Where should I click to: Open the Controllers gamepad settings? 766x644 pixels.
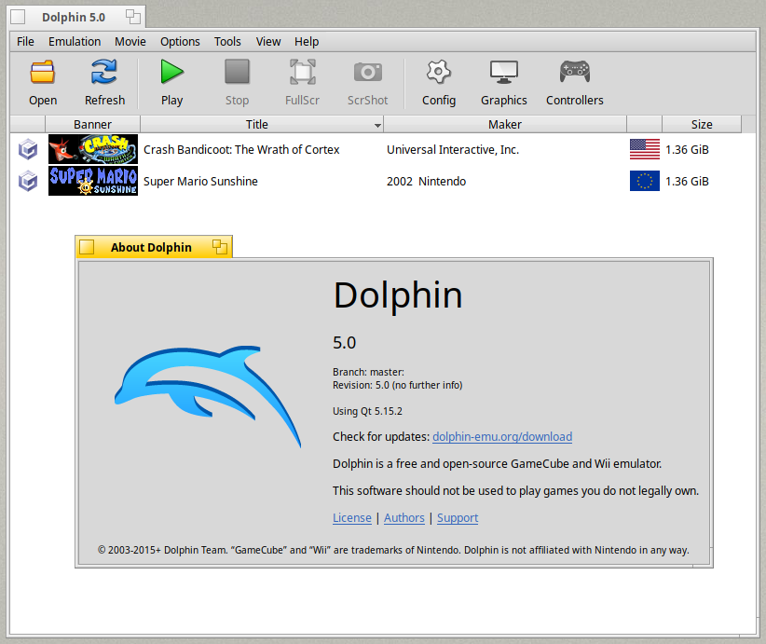click(x=574, y=72)
